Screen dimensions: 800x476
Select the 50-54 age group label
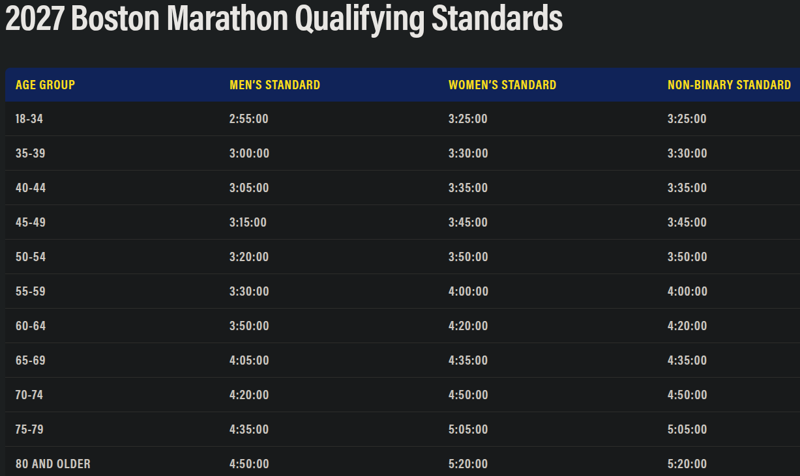pyautogui.click(x=31, y=257)
